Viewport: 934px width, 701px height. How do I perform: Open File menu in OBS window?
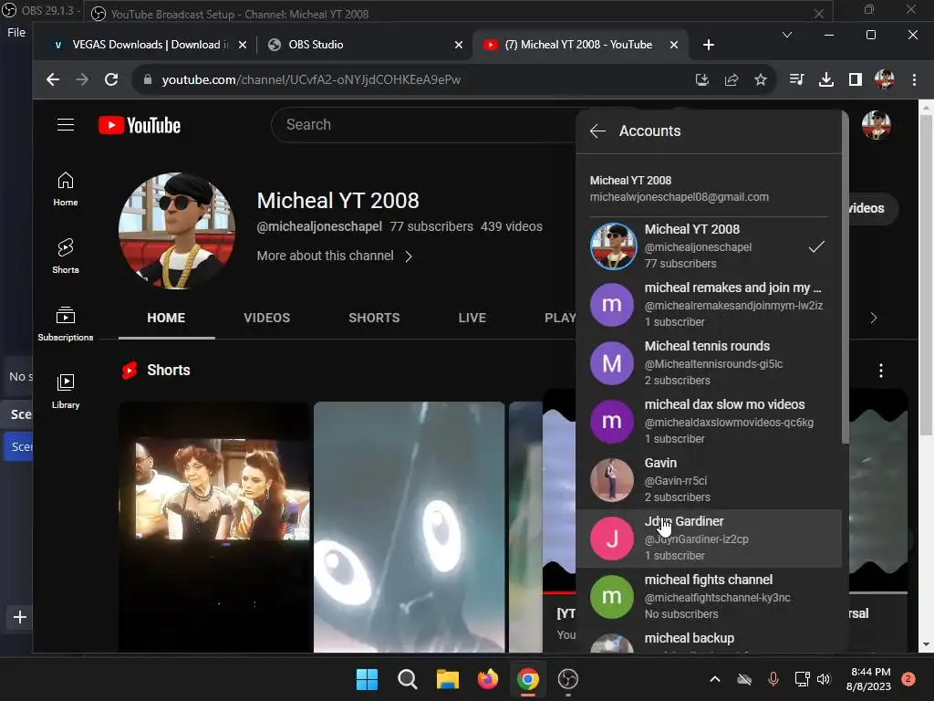click(x=16, y=32)
